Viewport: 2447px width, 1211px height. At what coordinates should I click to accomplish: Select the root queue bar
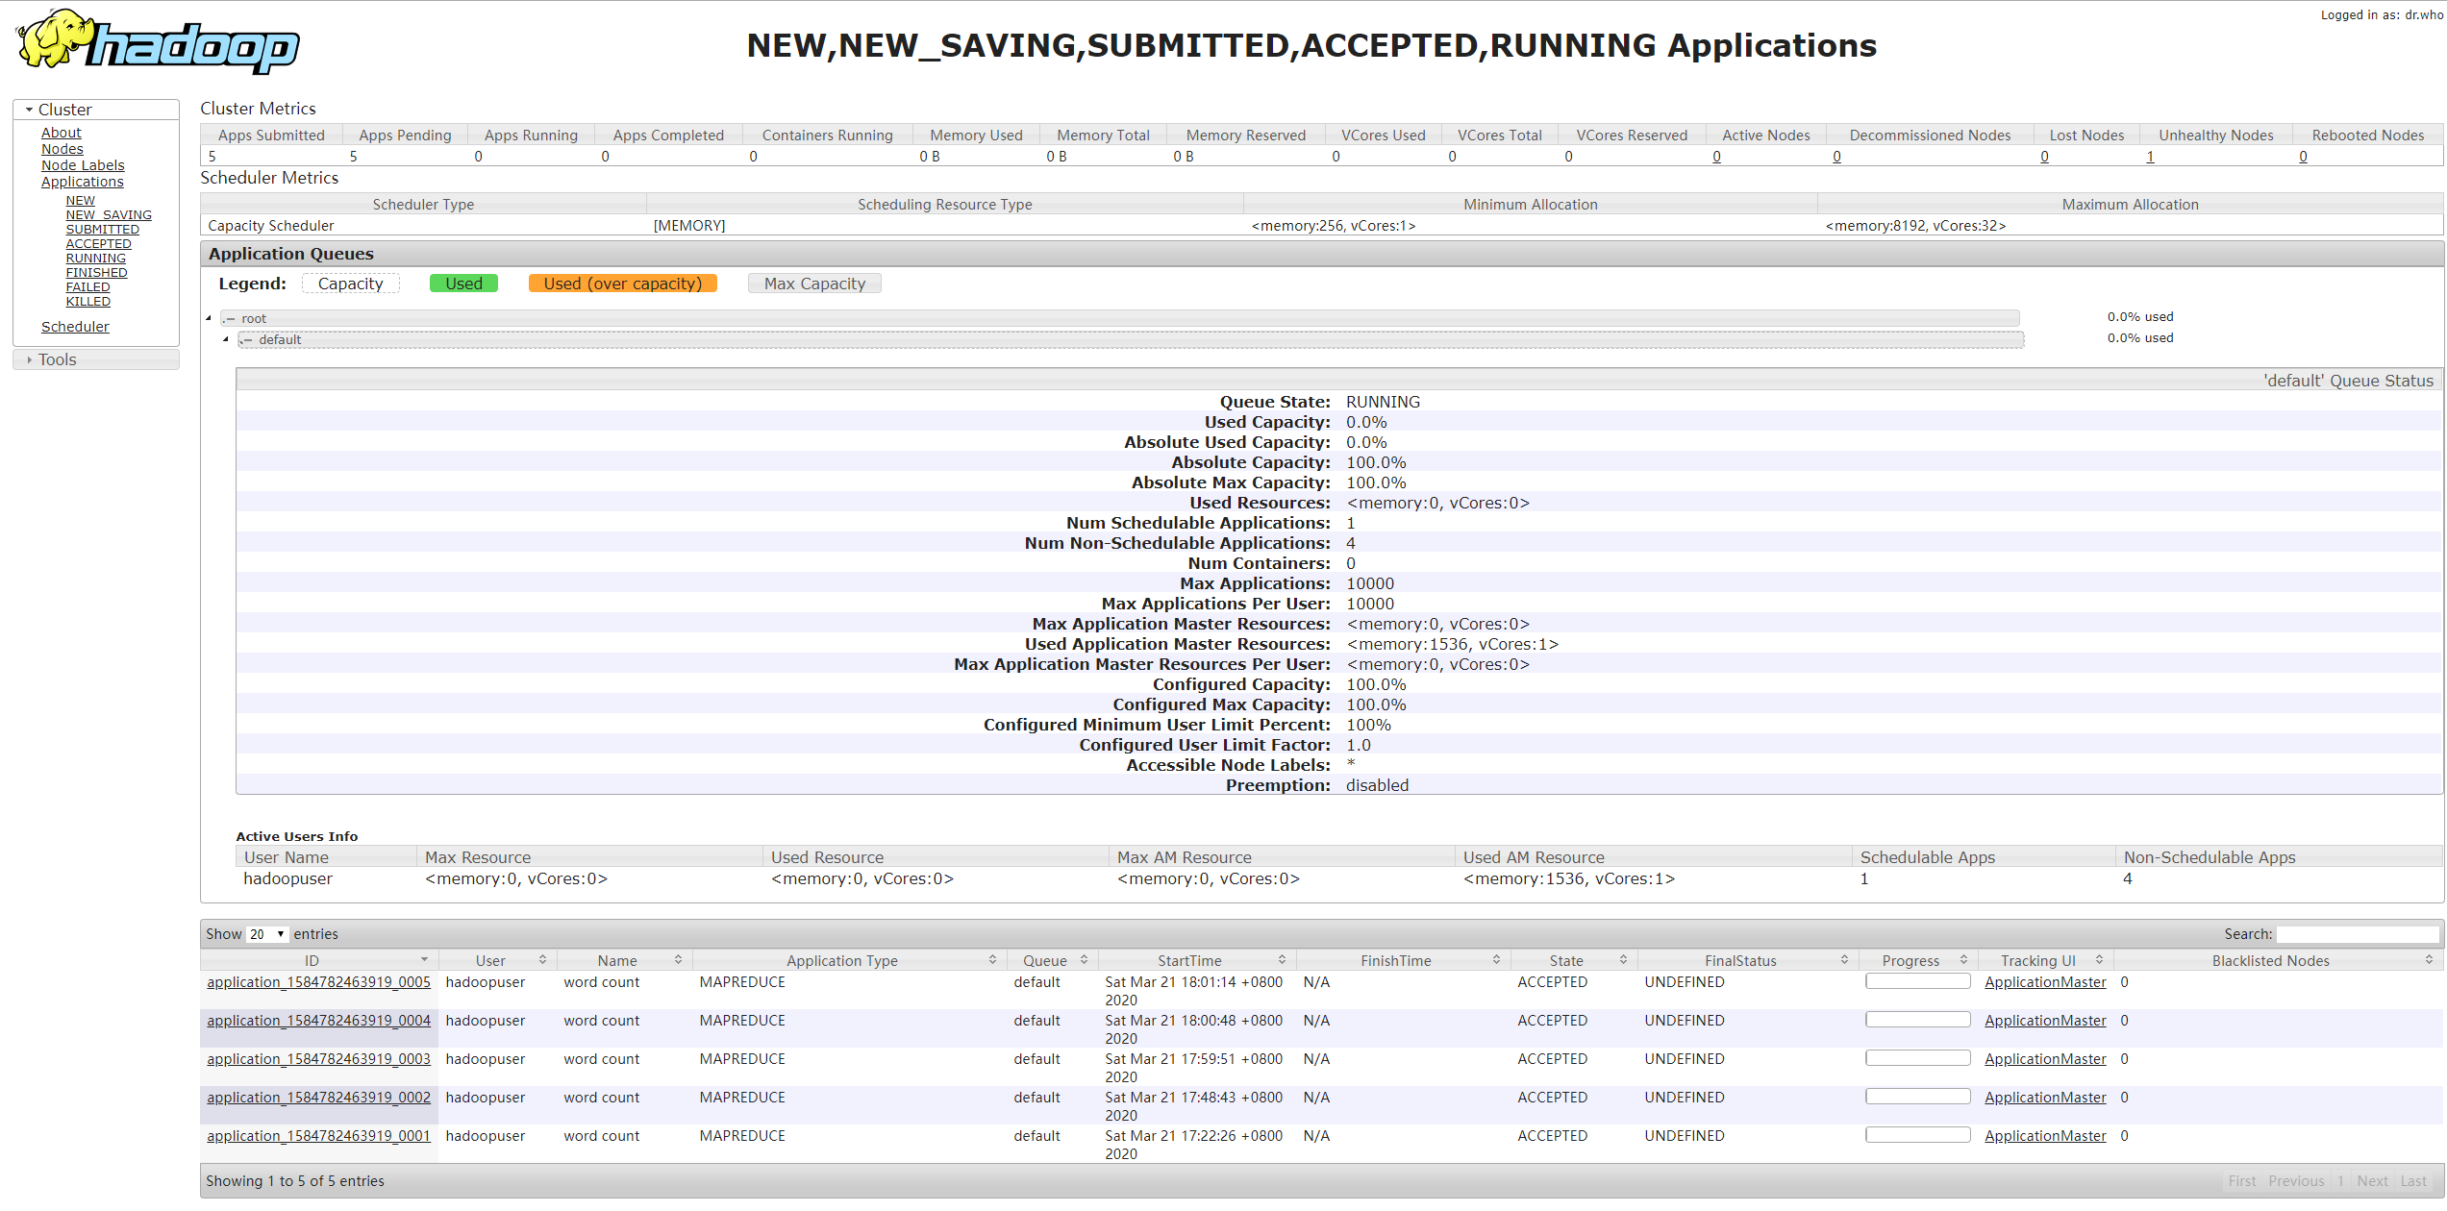tap(1120, 318)
